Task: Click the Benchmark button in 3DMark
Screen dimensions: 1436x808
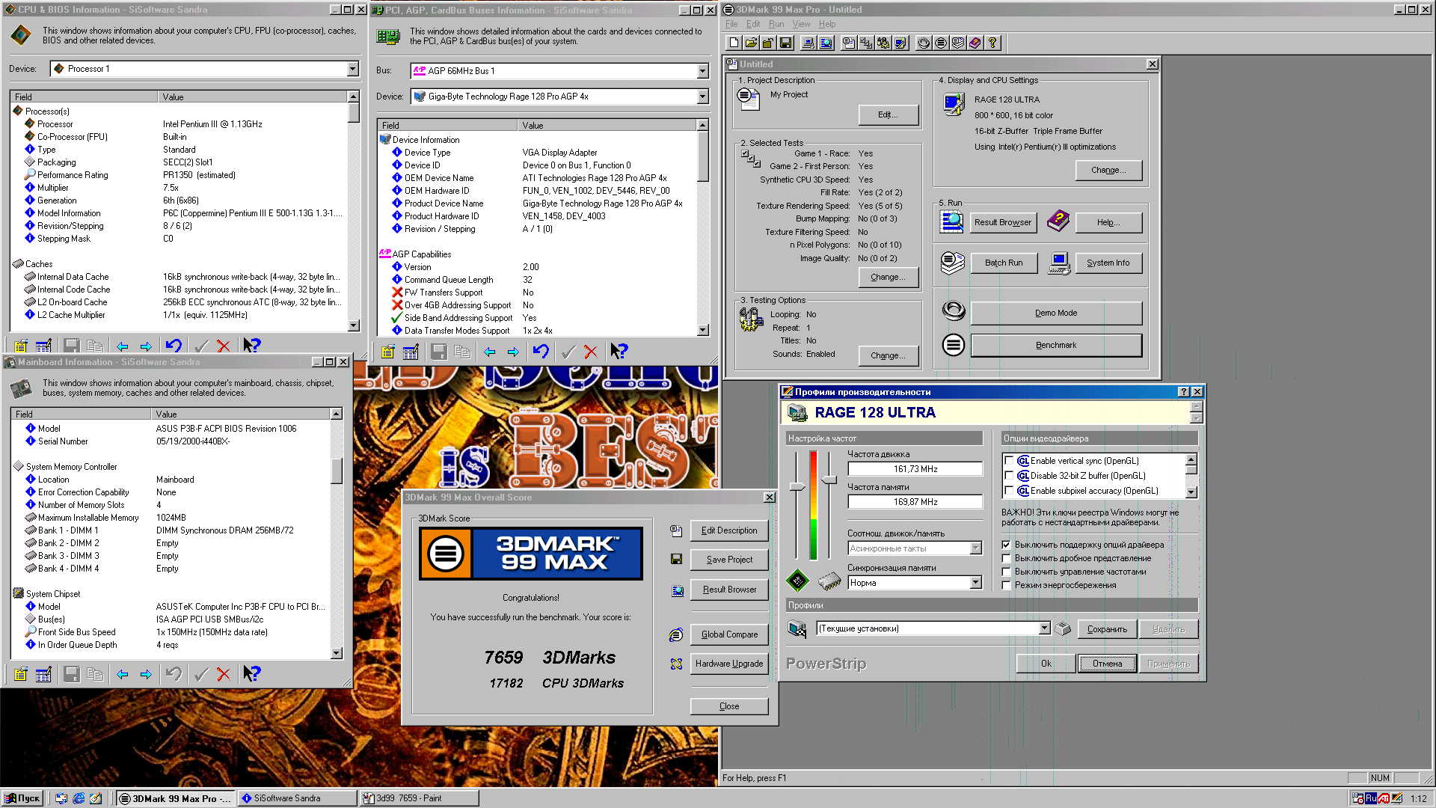Action: tap(1056, 345)
